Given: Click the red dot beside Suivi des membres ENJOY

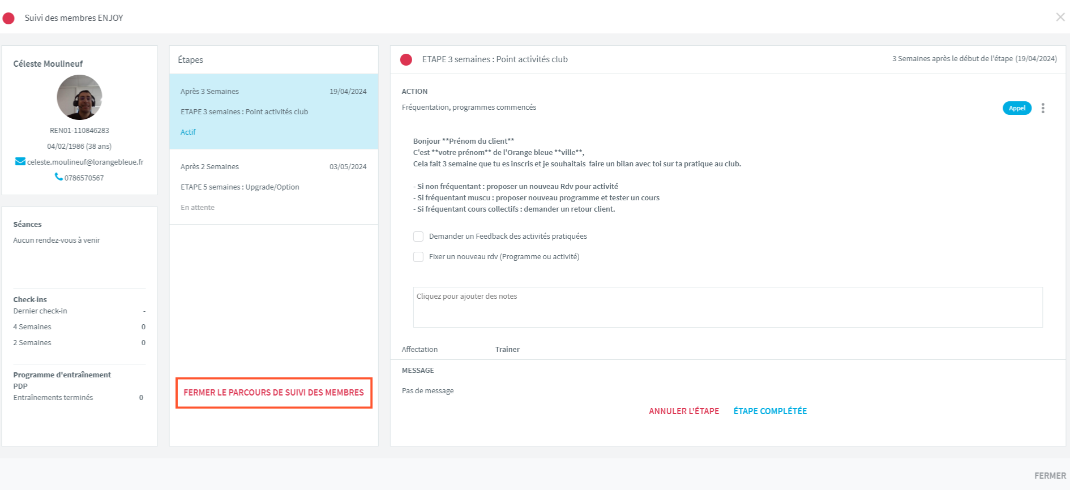Looking at the screenshot, I should 8,18.
